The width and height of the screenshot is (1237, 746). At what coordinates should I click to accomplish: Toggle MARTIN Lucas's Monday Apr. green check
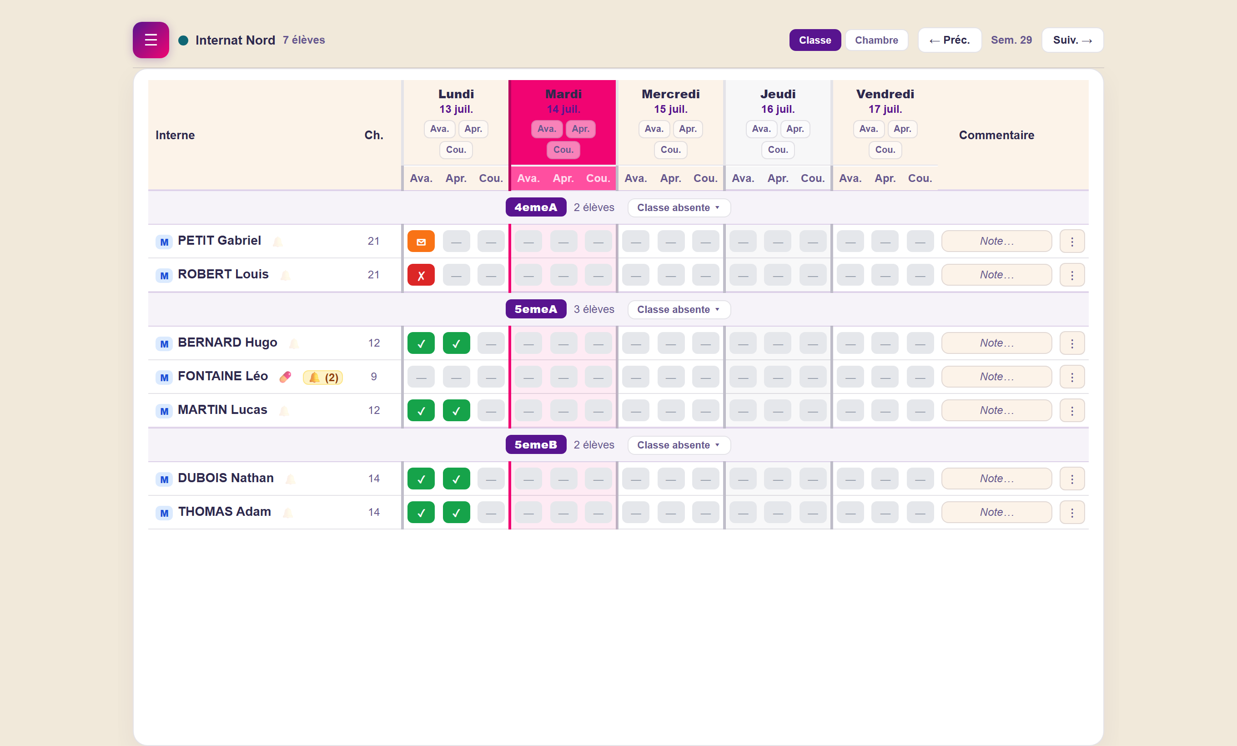coord(456,411)
